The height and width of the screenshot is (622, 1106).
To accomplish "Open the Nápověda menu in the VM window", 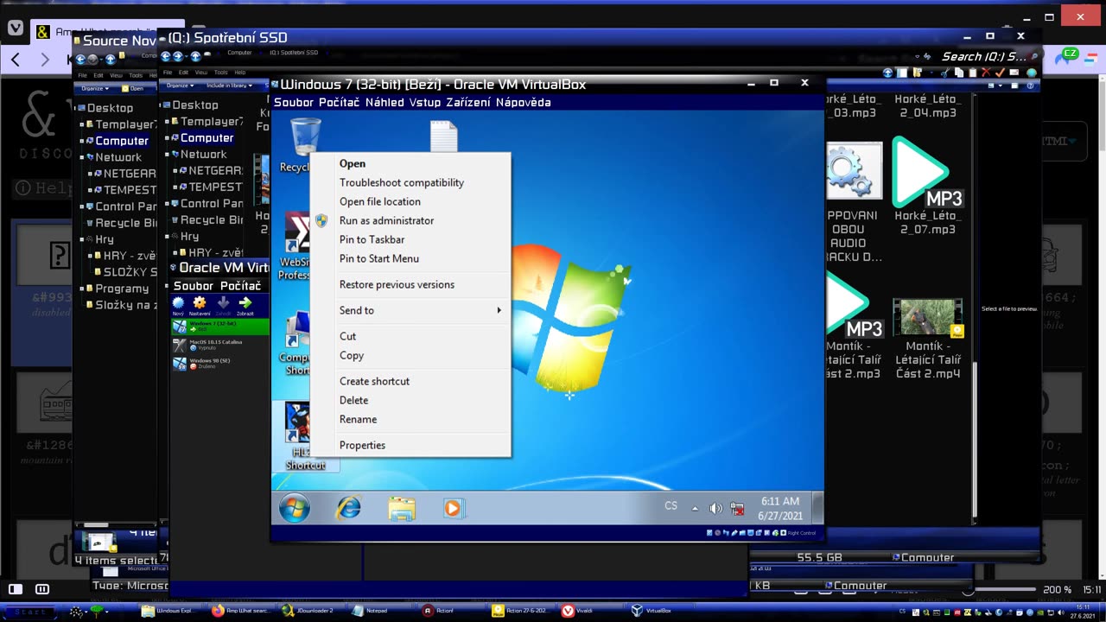I will (x=524, y=102).
